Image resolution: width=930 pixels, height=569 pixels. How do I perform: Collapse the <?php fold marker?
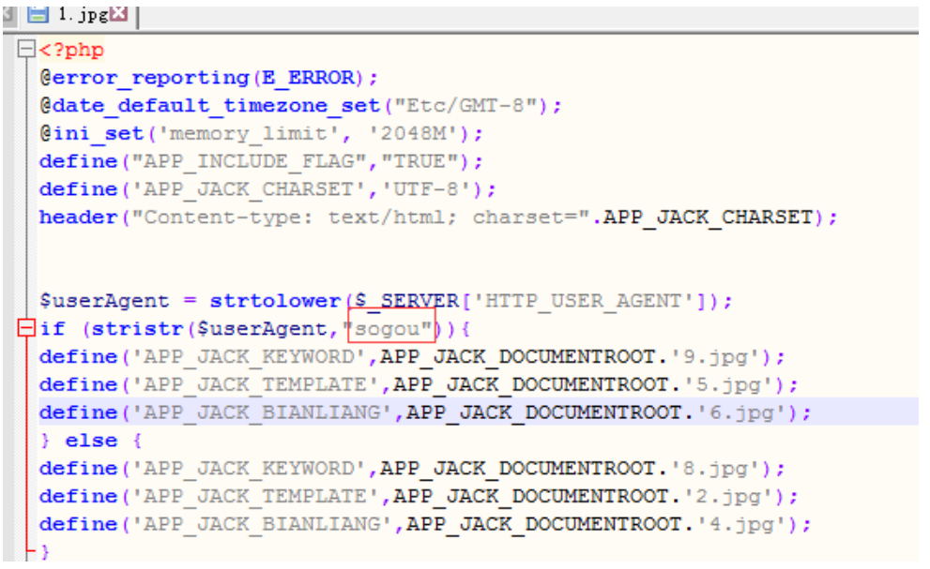coord(25,50)
